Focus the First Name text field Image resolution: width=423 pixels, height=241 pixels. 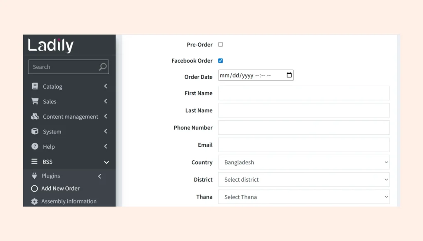pyautogui.click(x=304, y=93)
